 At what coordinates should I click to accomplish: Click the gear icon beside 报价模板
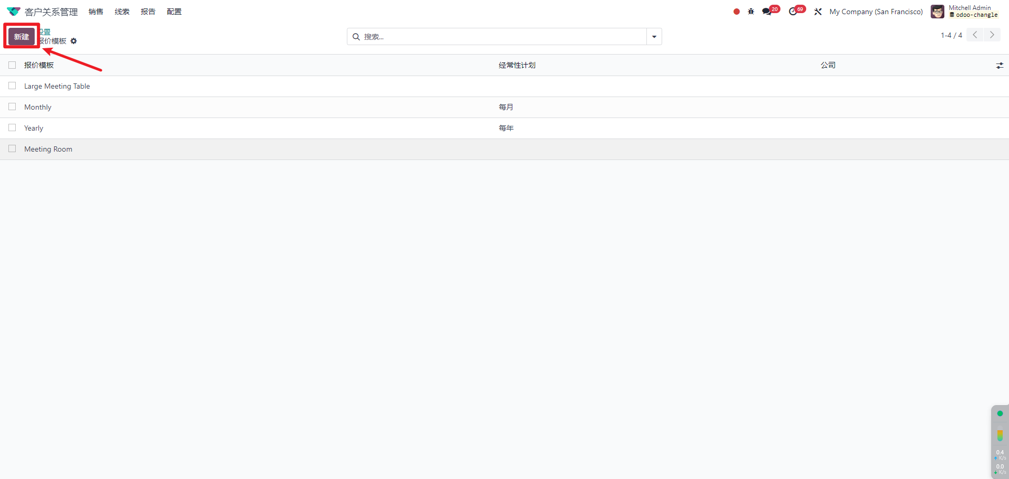coord(74,41)
